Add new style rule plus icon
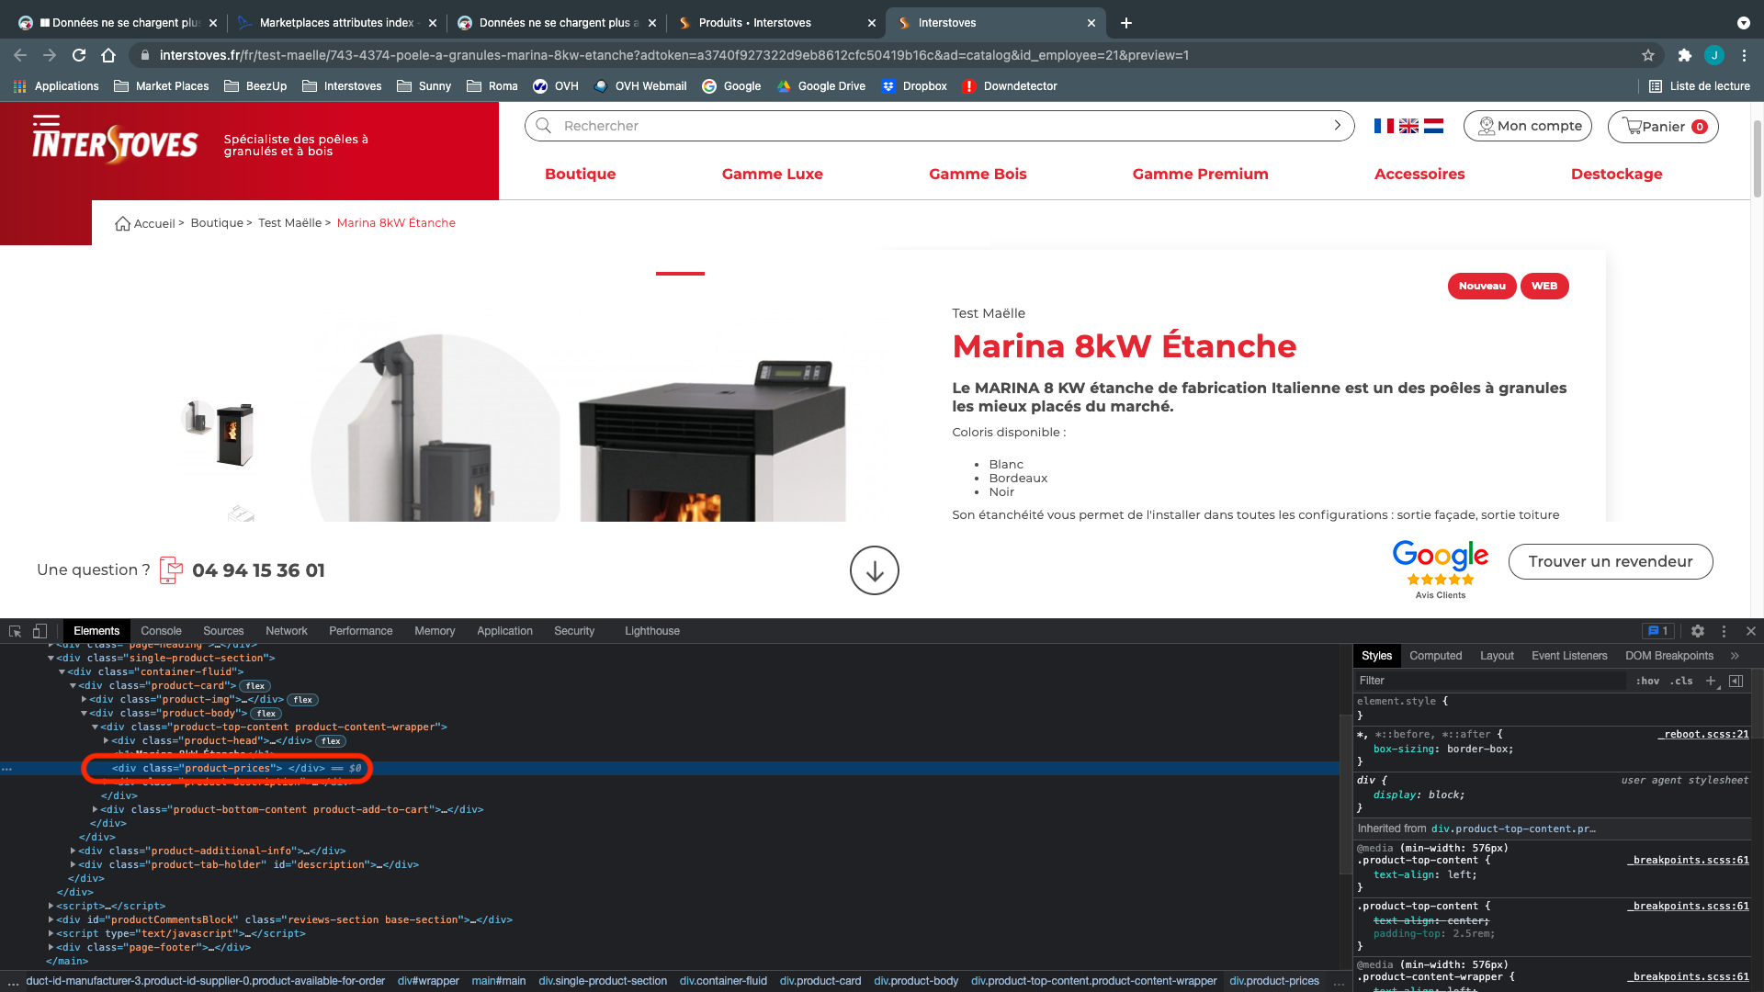Image resolution: width=1764 pixels, height=992 pixels. (1711, 681)
